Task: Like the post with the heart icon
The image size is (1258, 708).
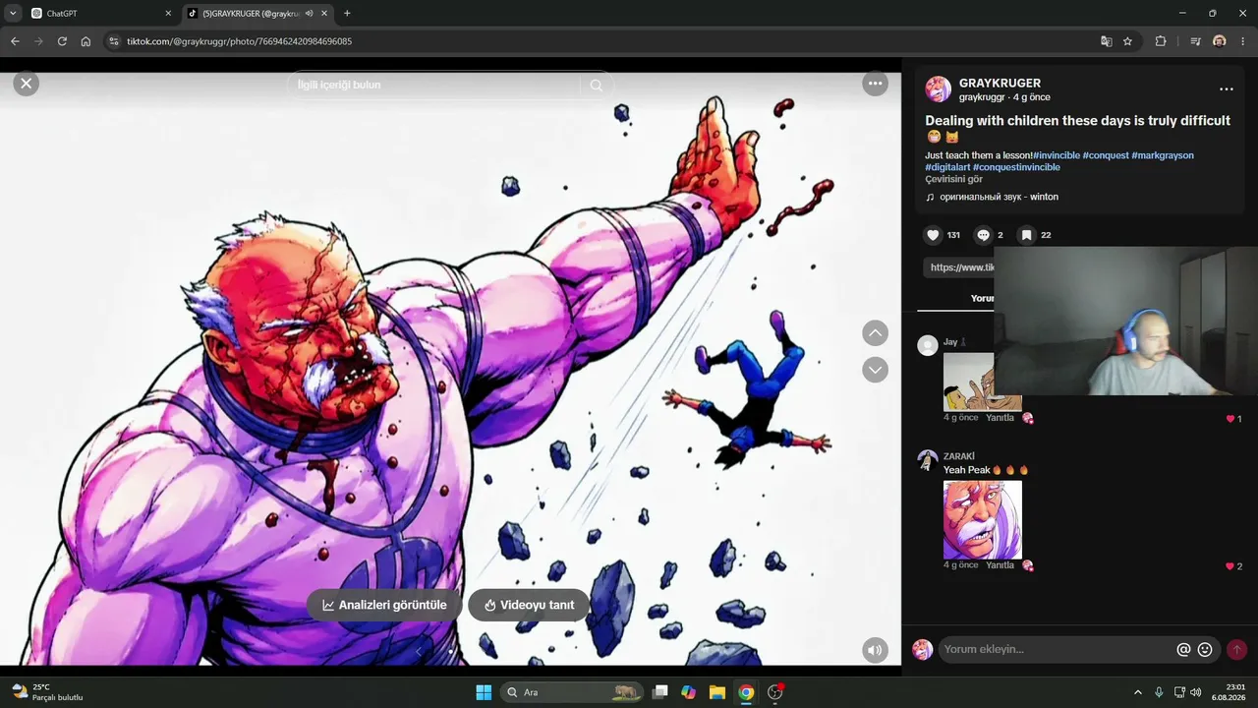Action: [934, 235]
